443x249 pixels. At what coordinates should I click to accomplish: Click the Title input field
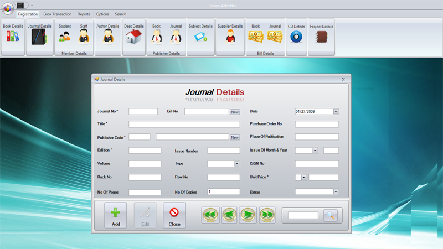click(x=184, y=124)
